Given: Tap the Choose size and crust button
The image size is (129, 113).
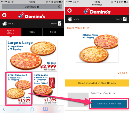Looking at the screenshot, I should [109, 103].
